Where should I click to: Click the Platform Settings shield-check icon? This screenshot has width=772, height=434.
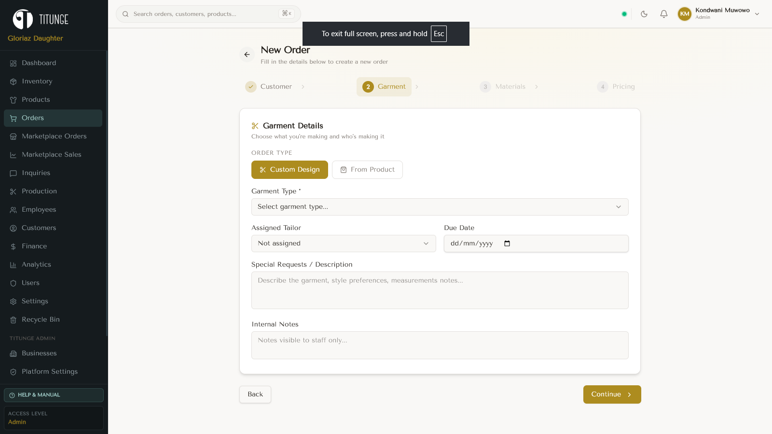[x=14, y=372]
